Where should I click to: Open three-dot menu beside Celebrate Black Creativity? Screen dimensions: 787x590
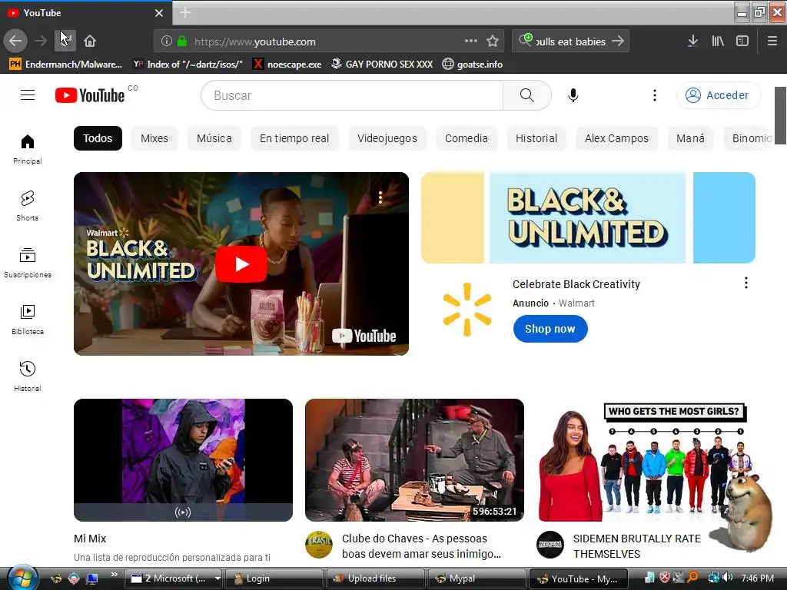pyautogui.click(x=745, y=283)
